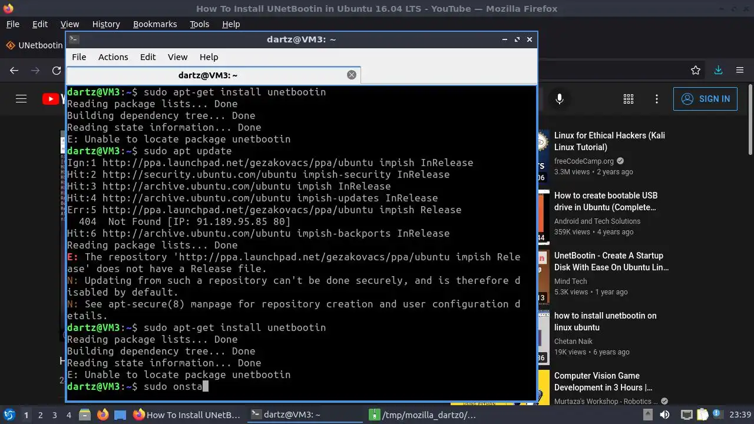
Task: Select the UNetbootin Firefox tab
Action: (34, 45)
